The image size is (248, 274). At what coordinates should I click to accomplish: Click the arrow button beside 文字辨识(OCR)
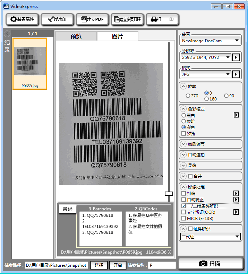click(x=236, y=212)
